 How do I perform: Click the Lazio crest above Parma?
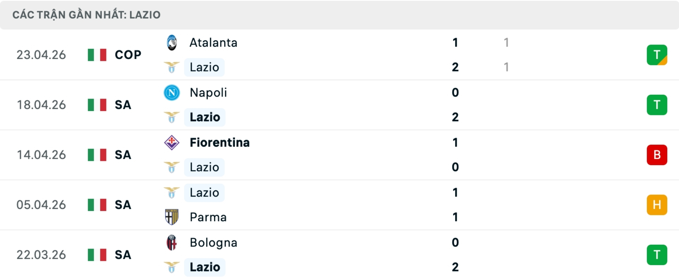(172, 193)
